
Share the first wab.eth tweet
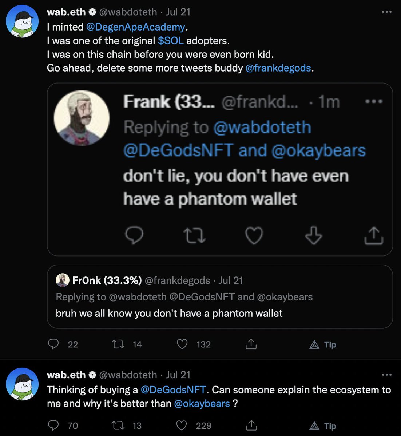point(251,344)
